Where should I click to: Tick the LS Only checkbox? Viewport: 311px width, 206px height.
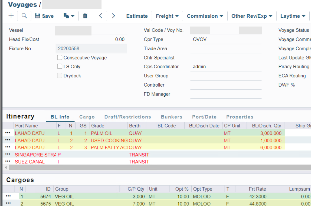(x=60, y=67)
